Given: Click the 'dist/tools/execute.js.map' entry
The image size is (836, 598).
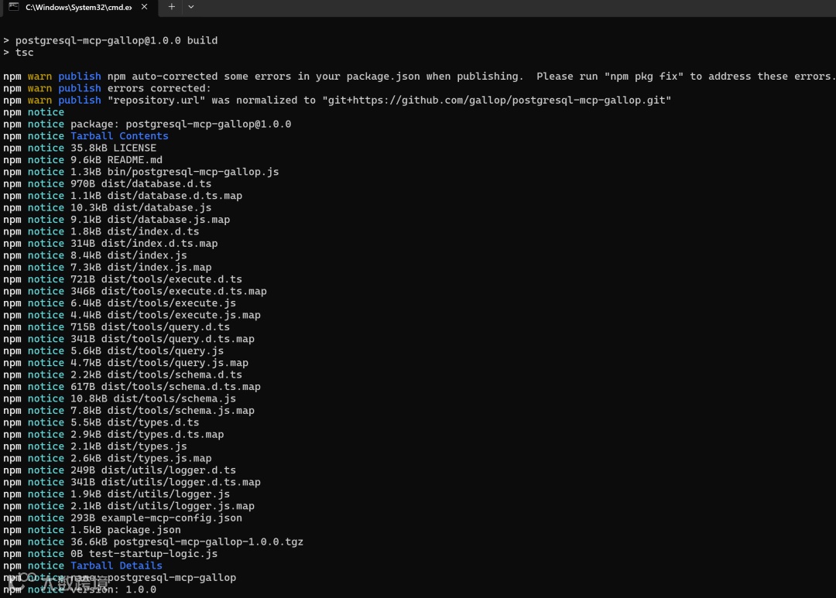Looking at the screenshot, I should [184, 315].
